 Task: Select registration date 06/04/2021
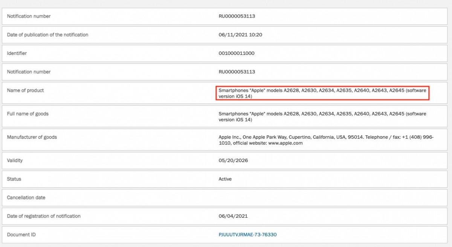pyautogui.click(x=233, y=216)
